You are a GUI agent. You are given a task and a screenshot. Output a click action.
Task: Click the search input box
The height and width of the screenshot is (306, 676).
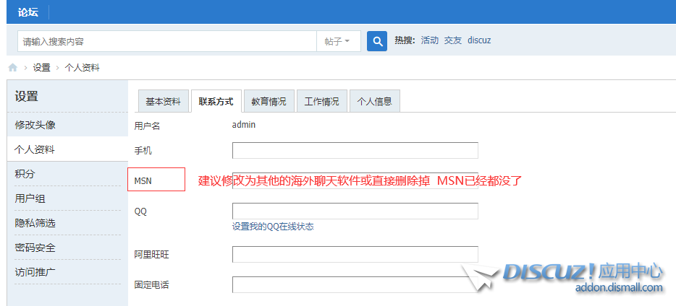[x=167, y=41]
